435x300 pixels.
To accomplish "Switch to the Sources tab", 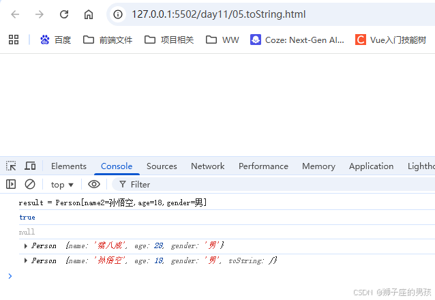I will tap(162, 166).
